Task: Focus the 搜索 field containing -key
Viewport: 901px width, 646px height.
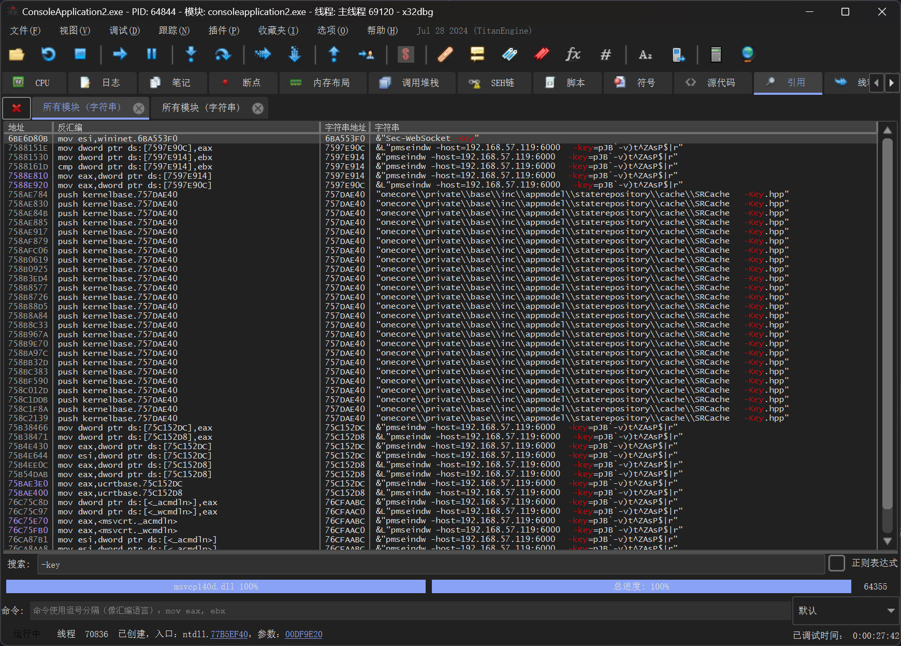Action: [x=431, y=565]
